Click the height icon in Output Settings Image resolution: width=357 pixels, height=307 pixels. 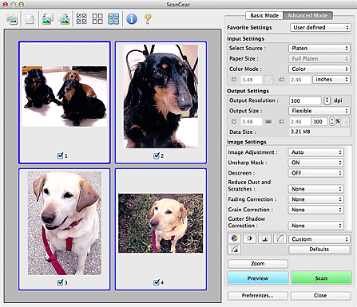(281, 121)
